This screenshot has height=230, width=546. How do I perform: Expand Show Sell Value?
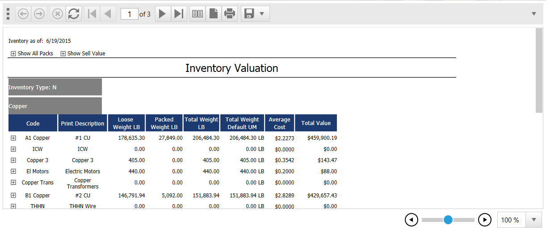tap(63, 54)
